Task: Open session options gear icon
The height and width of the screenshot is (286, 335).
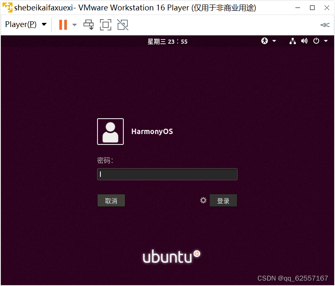Action: (203, 200)
